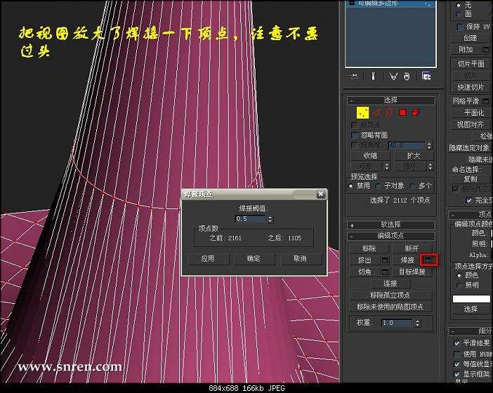The image size is (493, 393).
Task: Click the 断开 button
Action: 412,248
